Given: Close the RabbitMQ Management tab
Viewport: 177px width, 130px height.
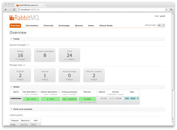Looking at the screenshot, I should pyautogui.click(x=44, y=5).
